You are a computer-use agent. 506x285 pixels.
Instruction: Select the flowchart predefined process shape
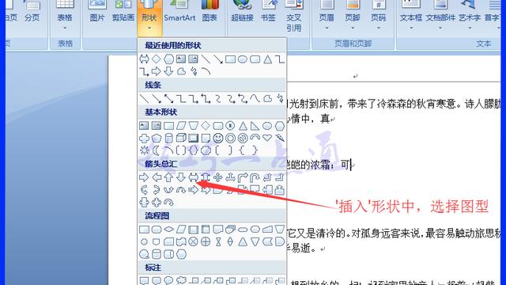[193, 229]
